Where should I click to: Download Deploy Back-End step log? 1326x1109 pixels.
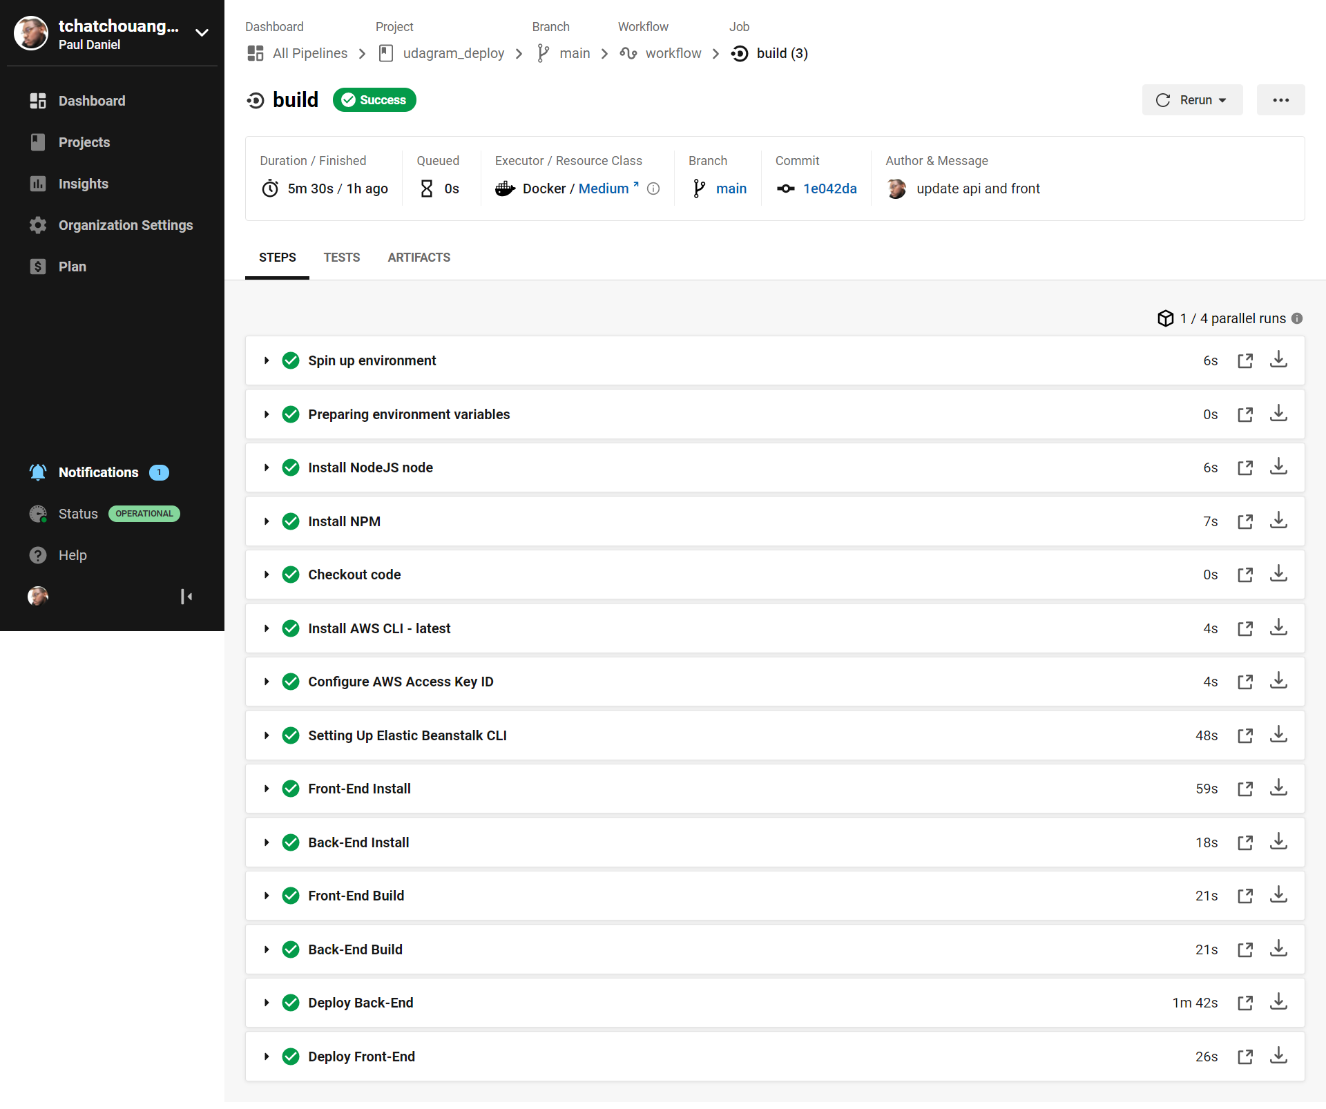click(x=1278, y=1002)
